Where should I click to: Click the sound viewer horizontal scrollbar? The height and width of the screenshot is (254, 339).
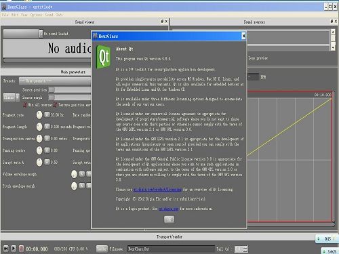click(x=47, y=60)
